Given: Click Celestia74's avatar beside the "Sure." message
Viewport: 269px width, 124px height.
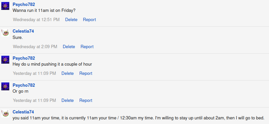Looking at the screenshot, I should [x=5, y=33].
